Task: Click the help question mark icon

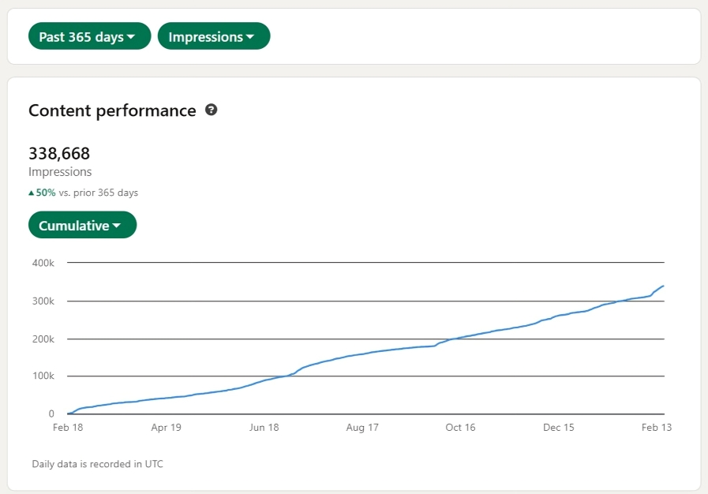Action: pyautogui.click(x=211, y=110)
